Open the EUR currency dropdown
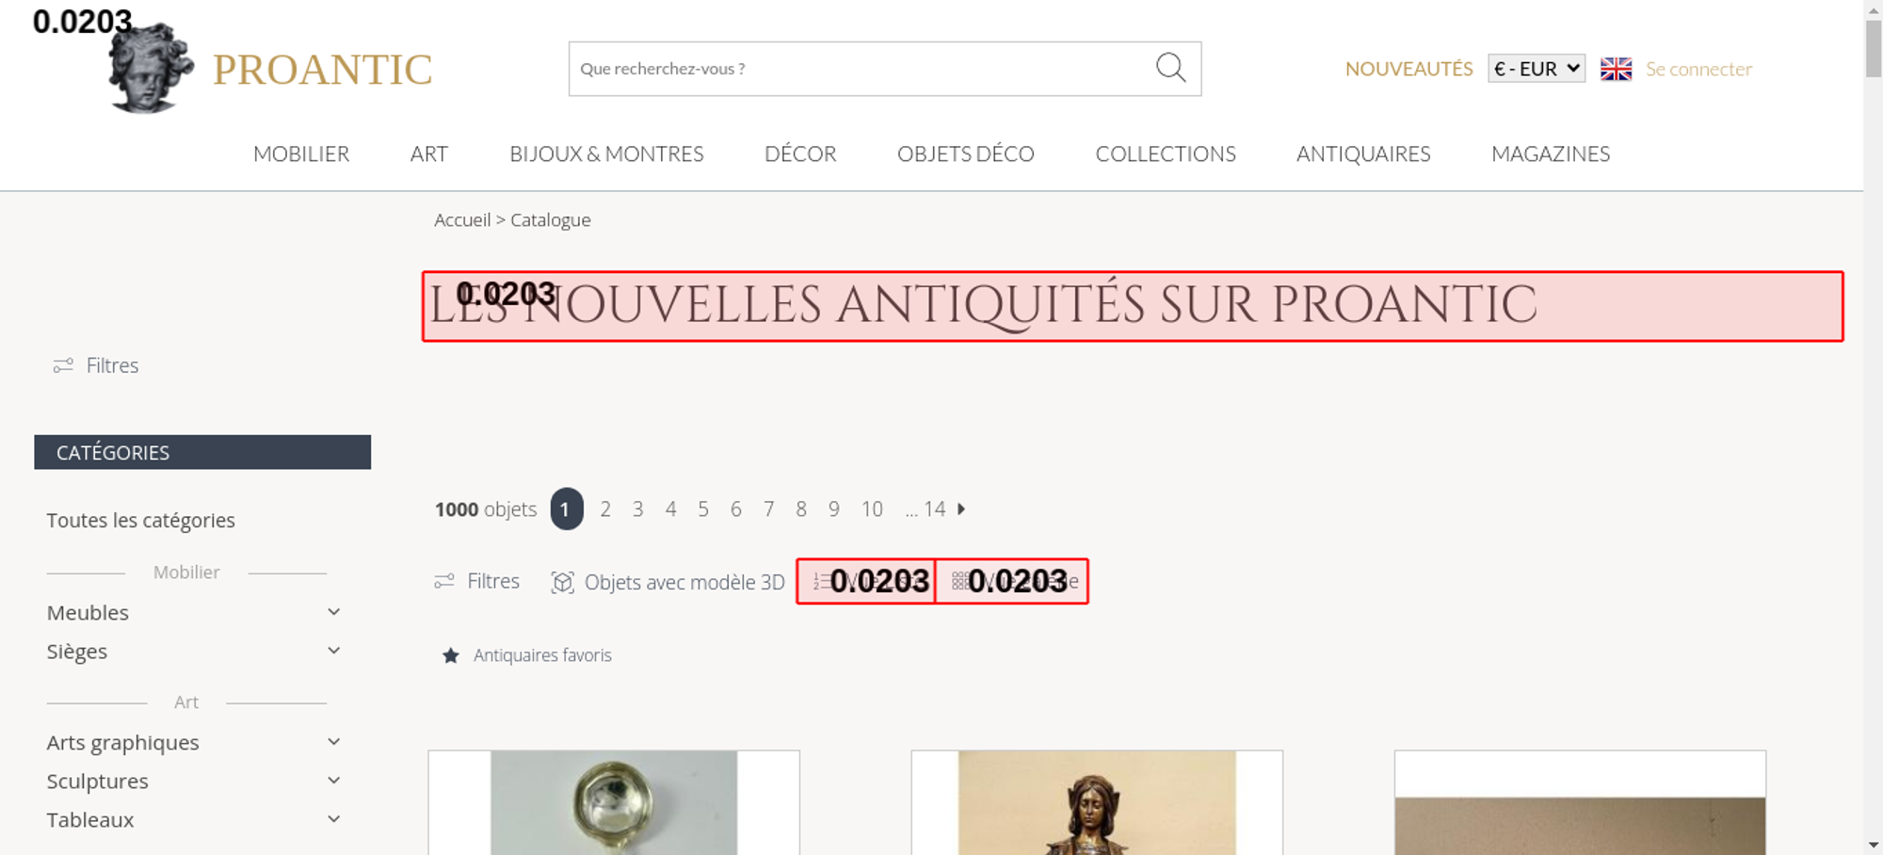The image size is (1883, 855). 1537,69
